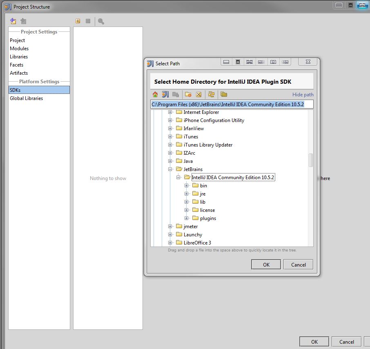Select the IrfanView folder label
Screen dimensions: 370x349
pyautogui.click(x=194, y=129)
